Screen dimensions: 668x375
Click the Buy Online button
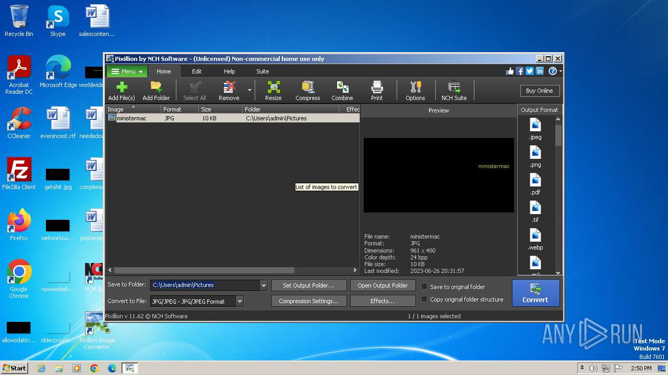tap(540, 91)
